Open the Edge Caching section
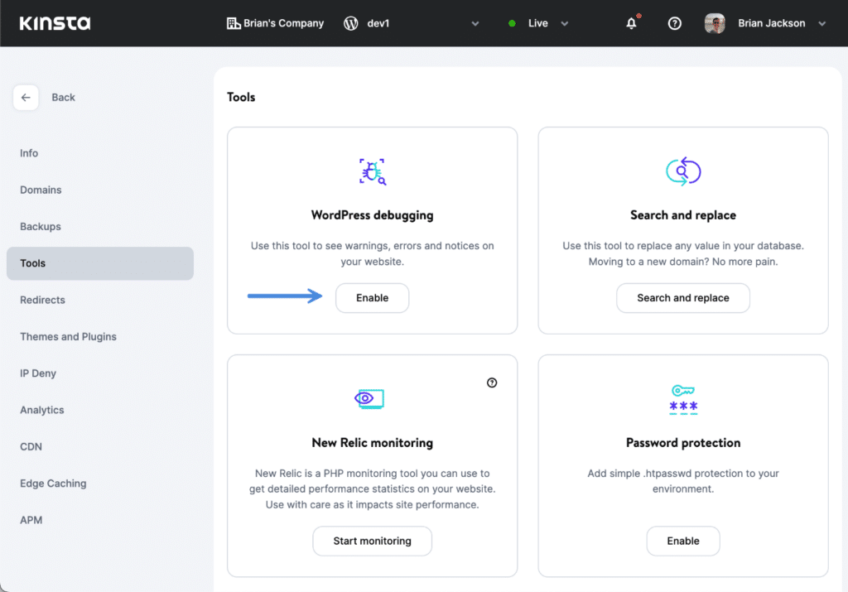848x592 pixels. click(53, 484)
